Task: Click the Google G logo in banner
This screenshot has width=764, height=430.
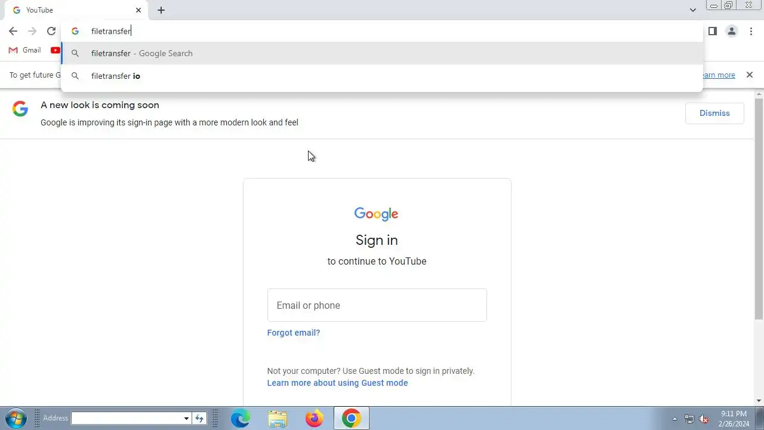Action: click(20, 109)
